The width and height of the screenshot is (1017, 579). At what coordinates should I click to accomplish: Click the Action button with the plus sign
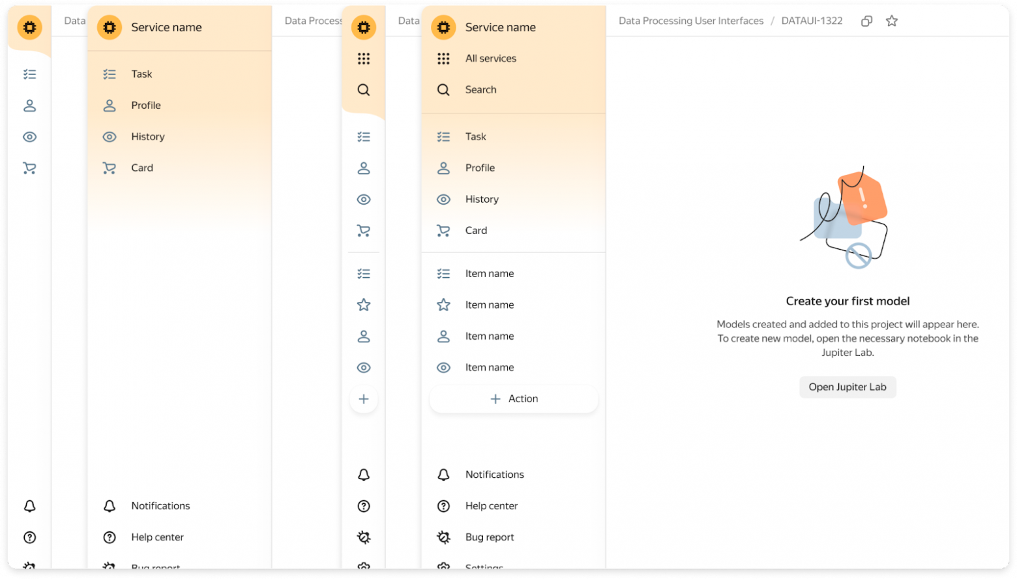pyautogui.click(x=514, y=399)
